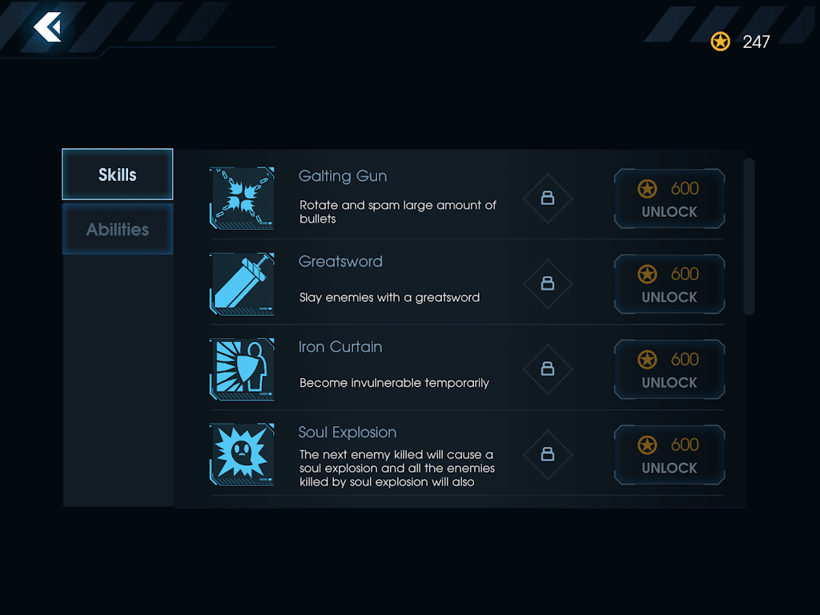The height and width of the screenshot is (615, 820).
Task: Click the skills list scrollbar
Action: click(x=749, y=237)
